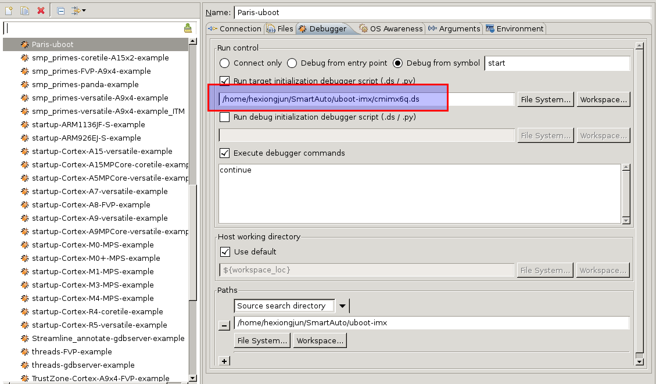Switch to the Connection tab
The image size is (656, 384).
[235, 28]
